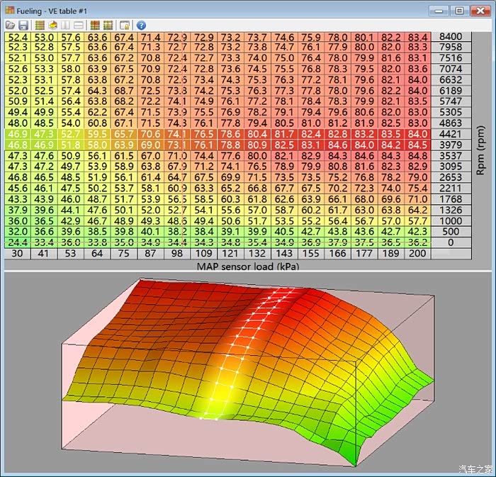Click the cell at 3979 rpm, 132 kPa
Viewport: 496px width, 477px height.
[x=257, y=145]
